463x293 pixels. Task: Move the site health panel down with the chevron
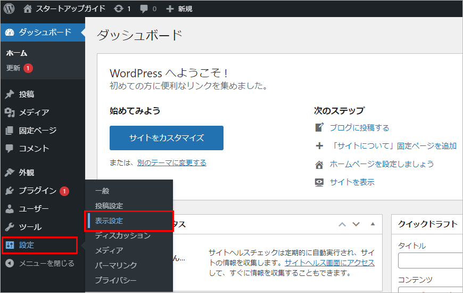click(356, 224)
